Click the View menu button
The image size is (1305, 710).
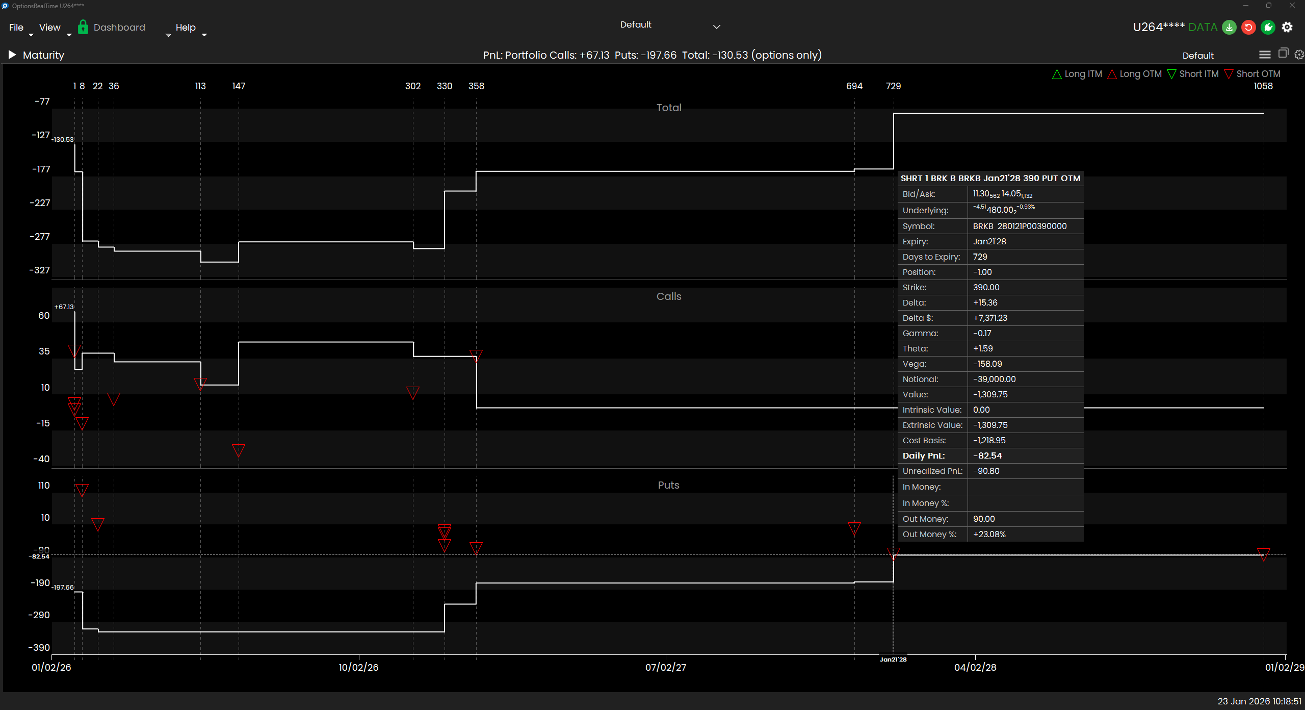click(50, 28)
